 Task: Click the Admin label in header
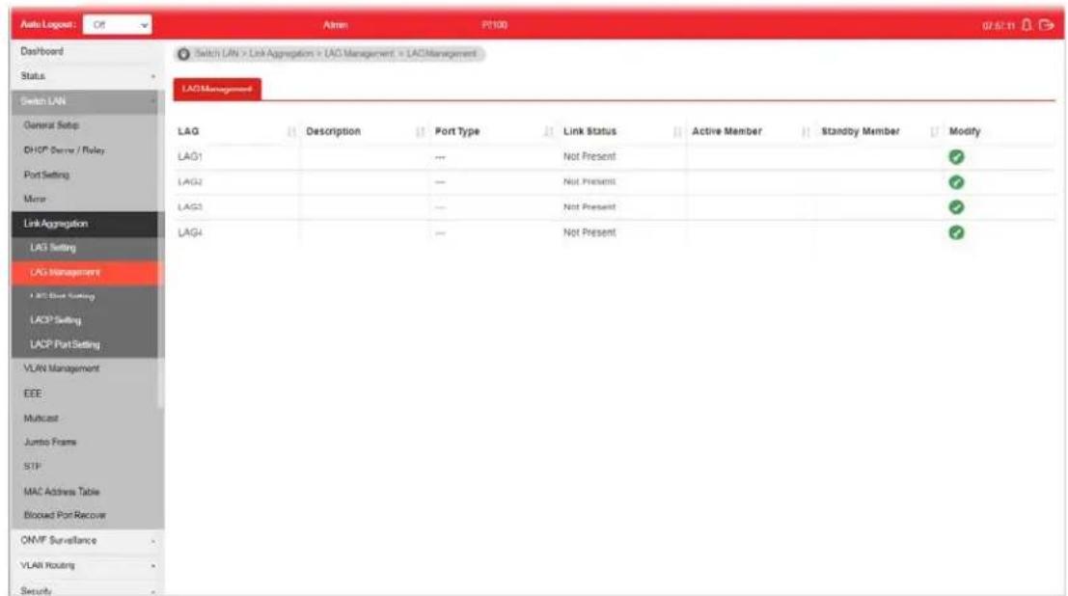(x=335, y=25)
